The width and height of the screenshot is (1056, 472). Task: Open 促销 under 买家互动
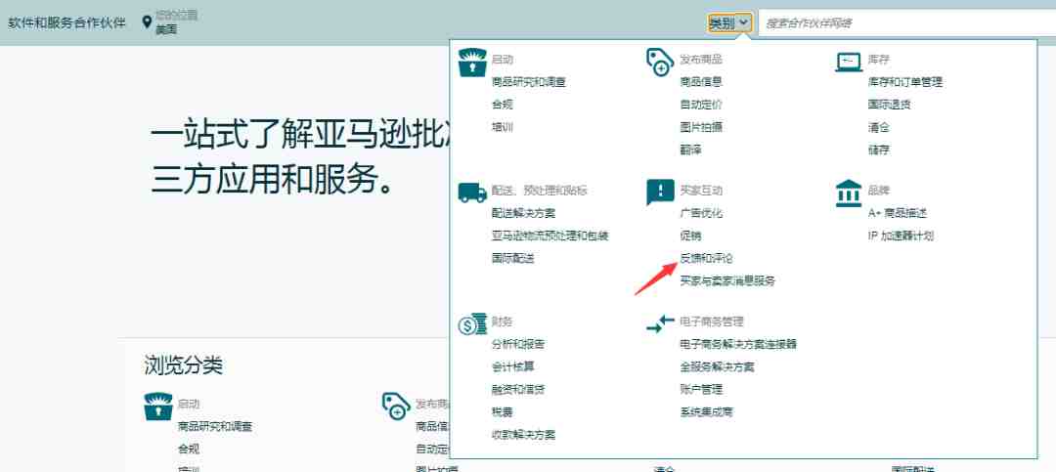click(691, 236)
